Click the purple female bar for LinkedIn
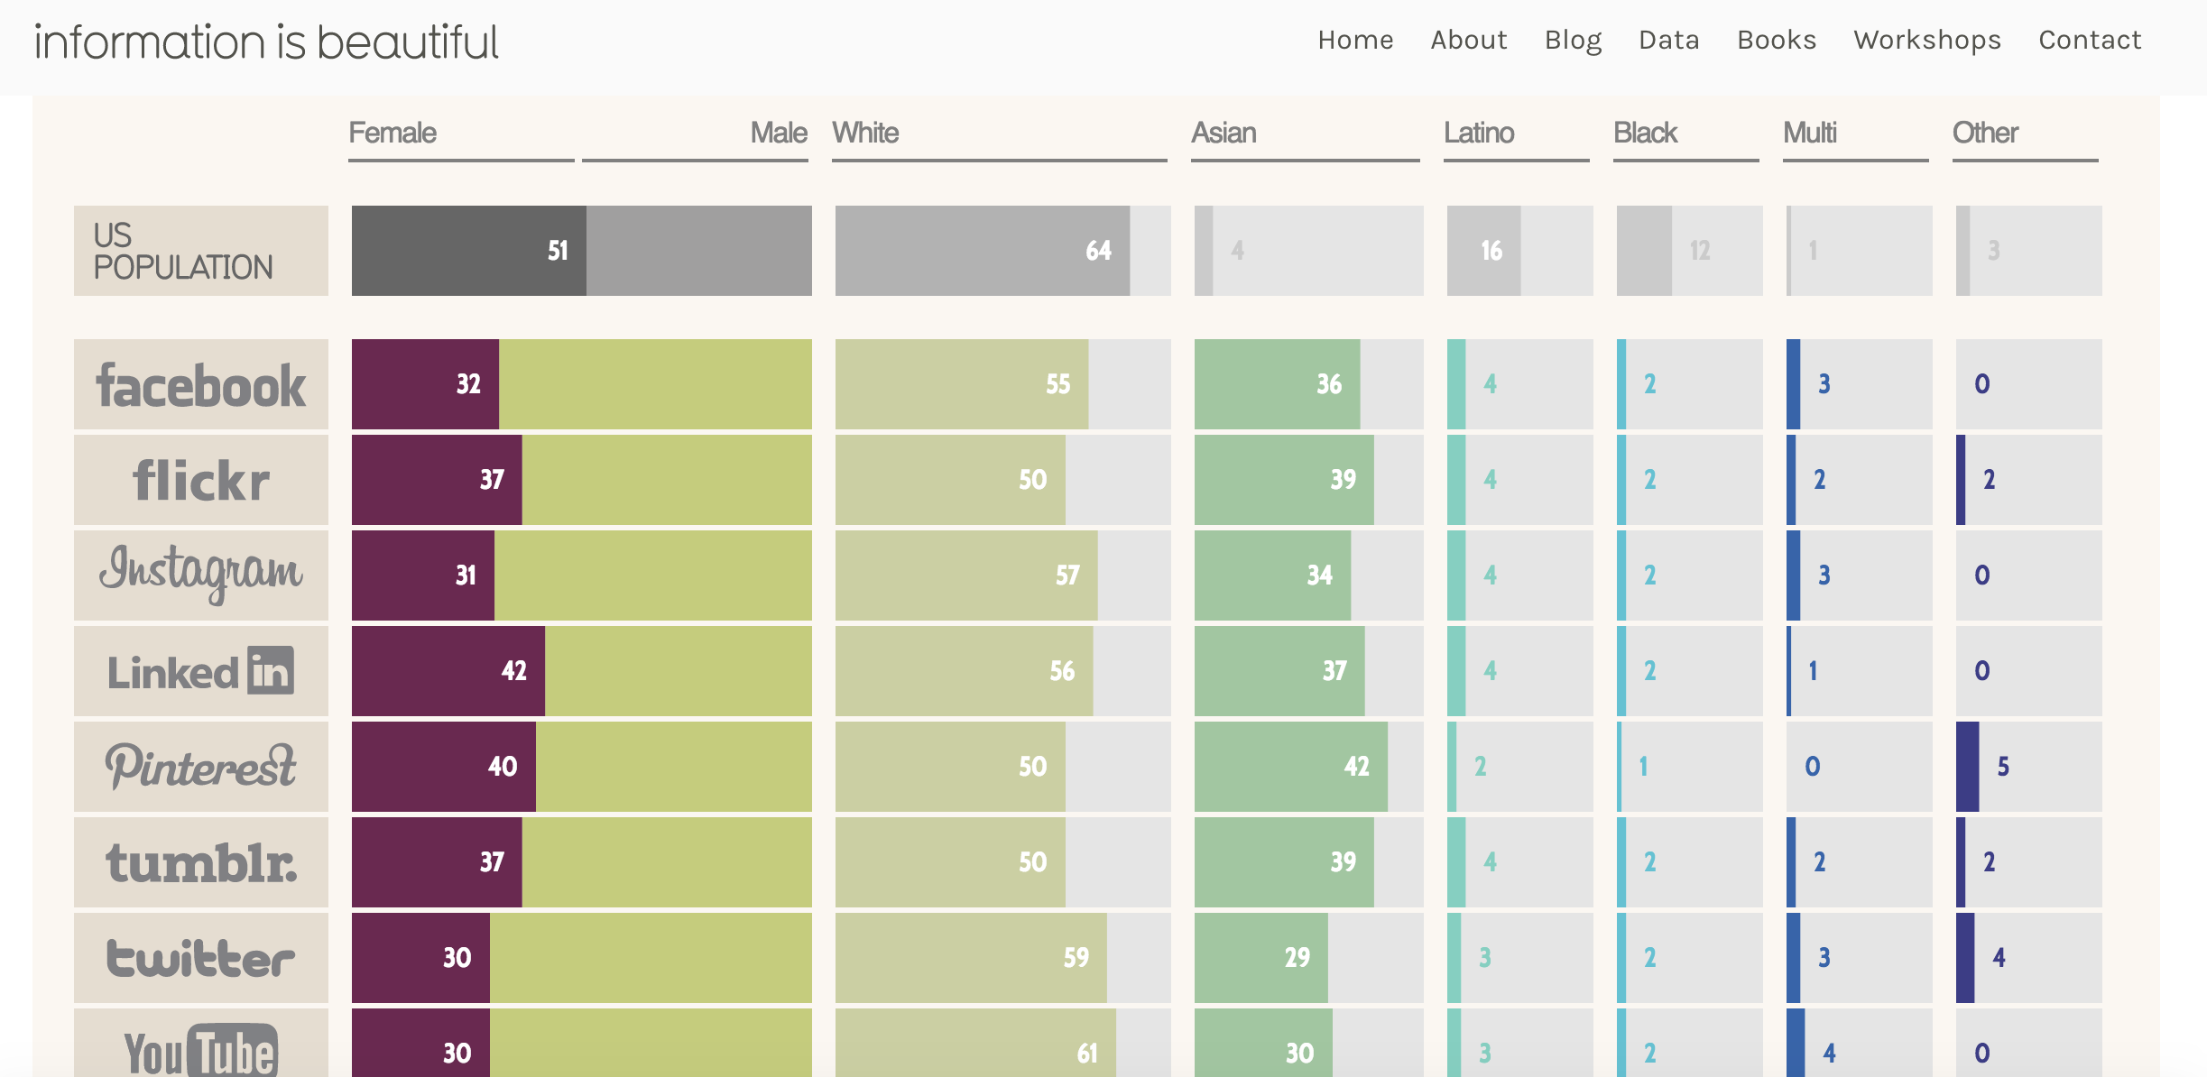Viewport: 2207px width, 1077px height. coord(448,671)
